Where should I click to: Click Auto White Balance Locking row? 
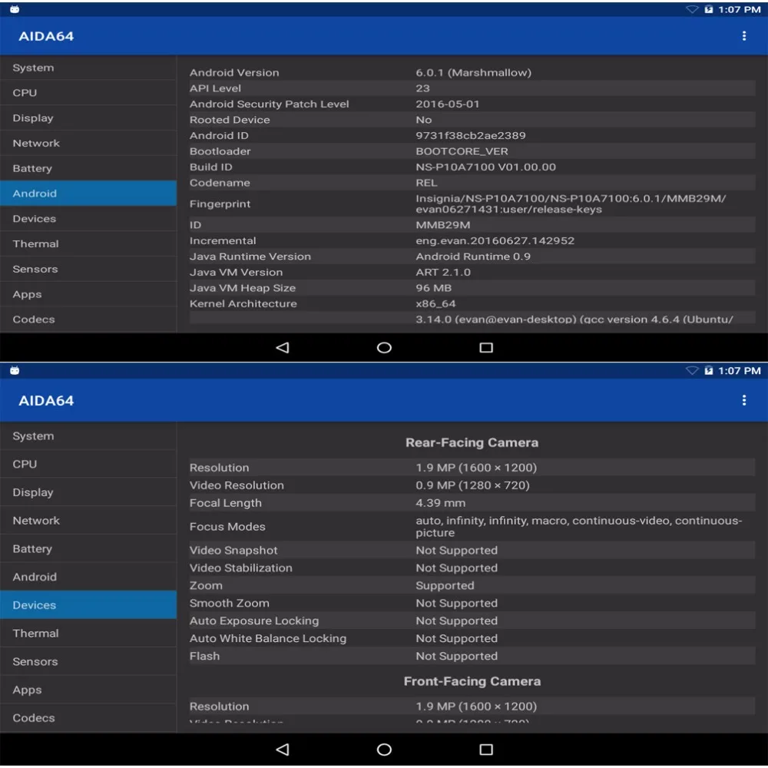[x=472, y=638]
